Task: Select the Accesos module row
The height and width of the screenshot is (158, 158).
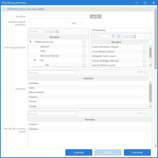Action: pyautogui.click(x=88, y=83)
